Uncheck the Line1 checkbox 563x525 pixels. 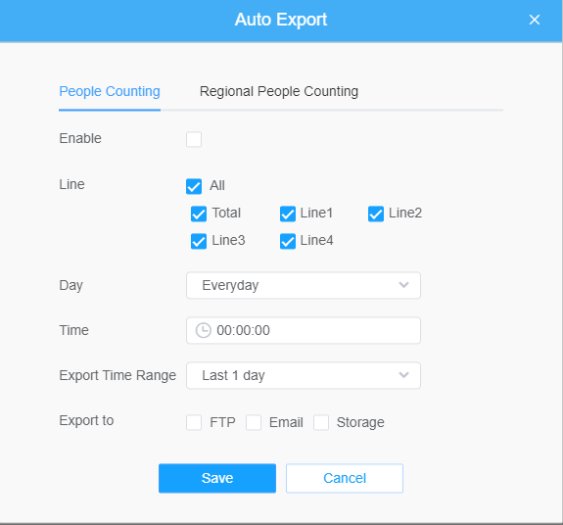tap(288, 215)
